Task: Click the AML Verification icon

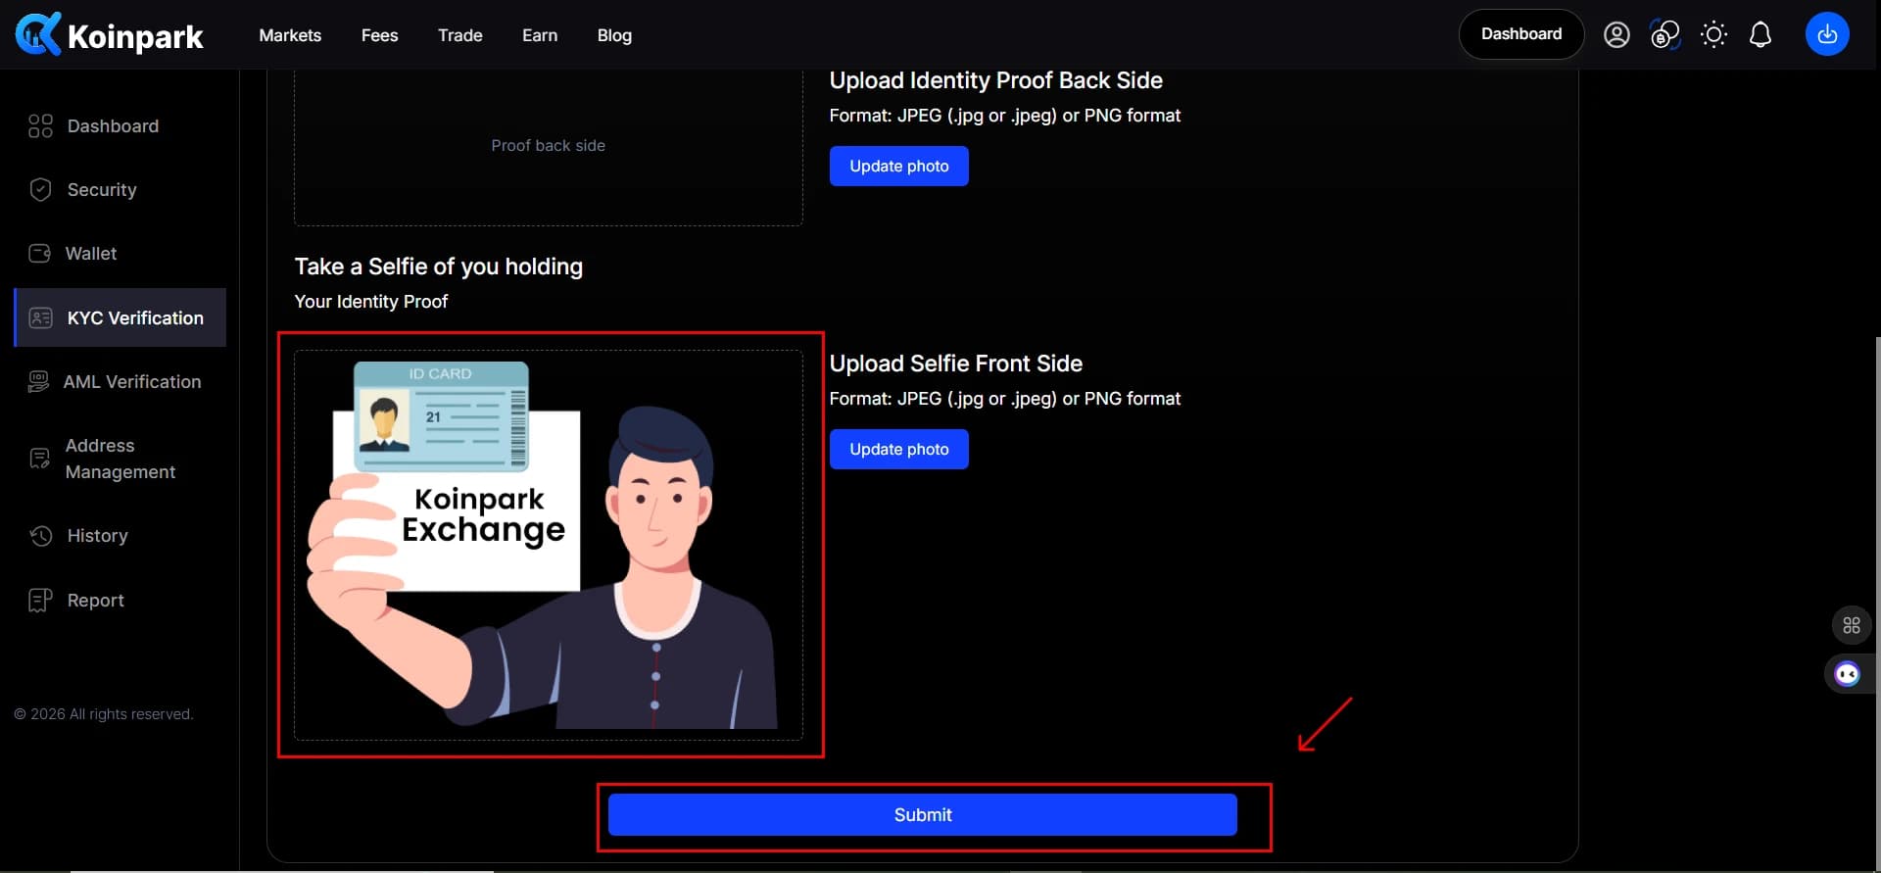Action: (38, 382)
